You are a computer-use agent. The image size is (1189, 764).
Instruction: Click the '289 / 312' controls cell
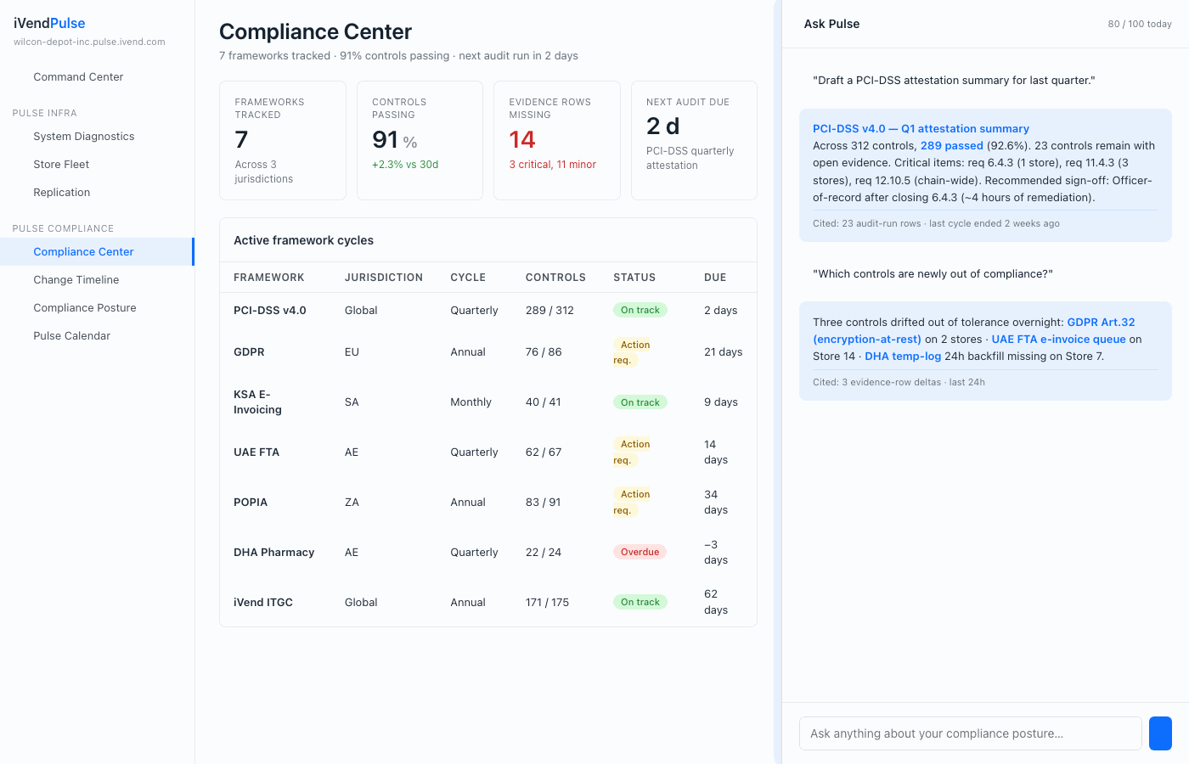[549, 310]
